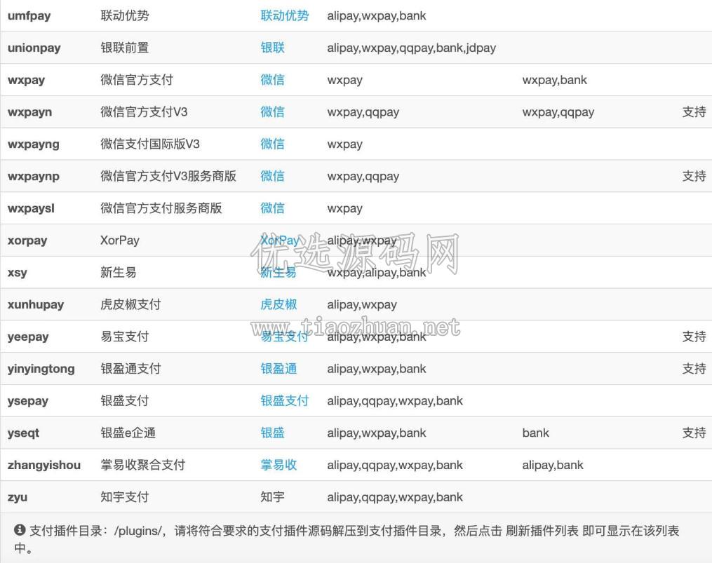The image size is (712, 563).
Task: Click the 银盛 link in yseqt row
Action: pos(272,433)
